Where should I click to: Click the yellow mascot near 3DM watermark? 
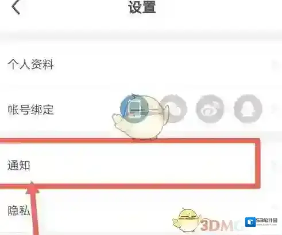point(186,220)
